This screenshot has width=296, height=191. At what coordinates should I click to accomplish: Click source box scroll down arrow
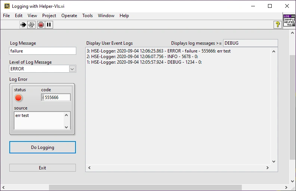coord(66,127)
